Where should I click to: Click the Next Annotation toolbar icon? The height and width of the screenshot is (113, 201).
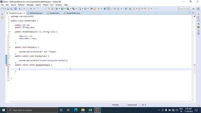coord(134,9)
